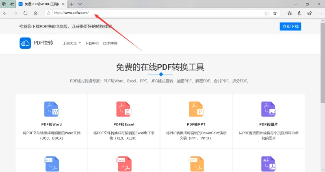This screenshot has width=325, height=172.
Task: Open the PDF转Excel converter icon
Action: (124, 109)
